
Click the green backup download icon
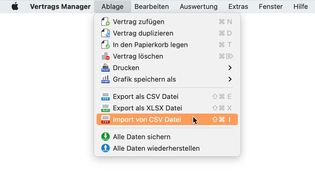click(105, 137)
